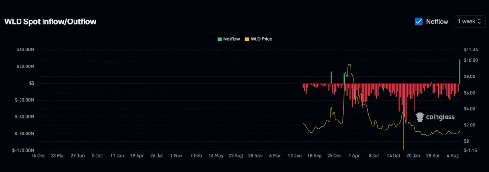489x172 pixels.
Task: Click the 14 Oct date label
Action: coord(394,155)
